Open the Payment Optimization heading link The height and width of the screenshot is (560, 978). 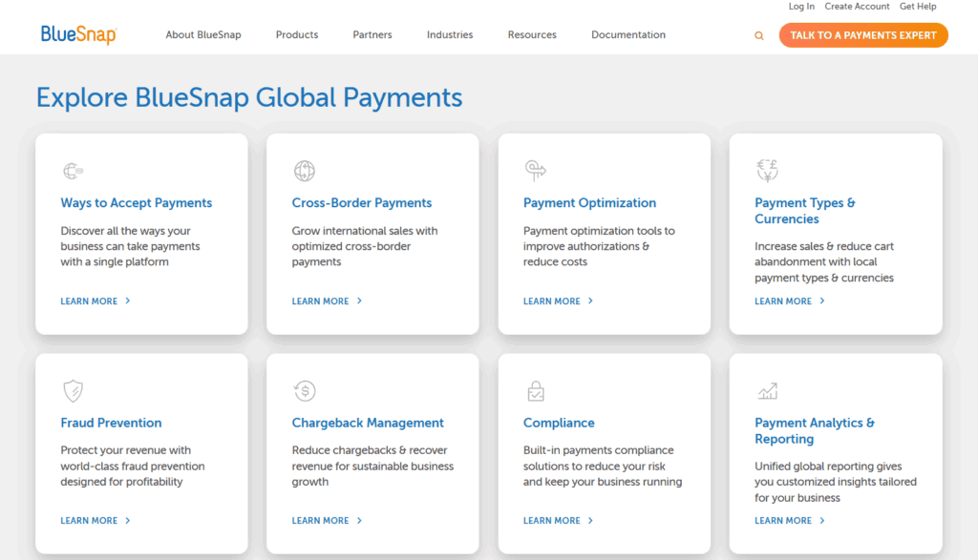(x=589, y=203)
